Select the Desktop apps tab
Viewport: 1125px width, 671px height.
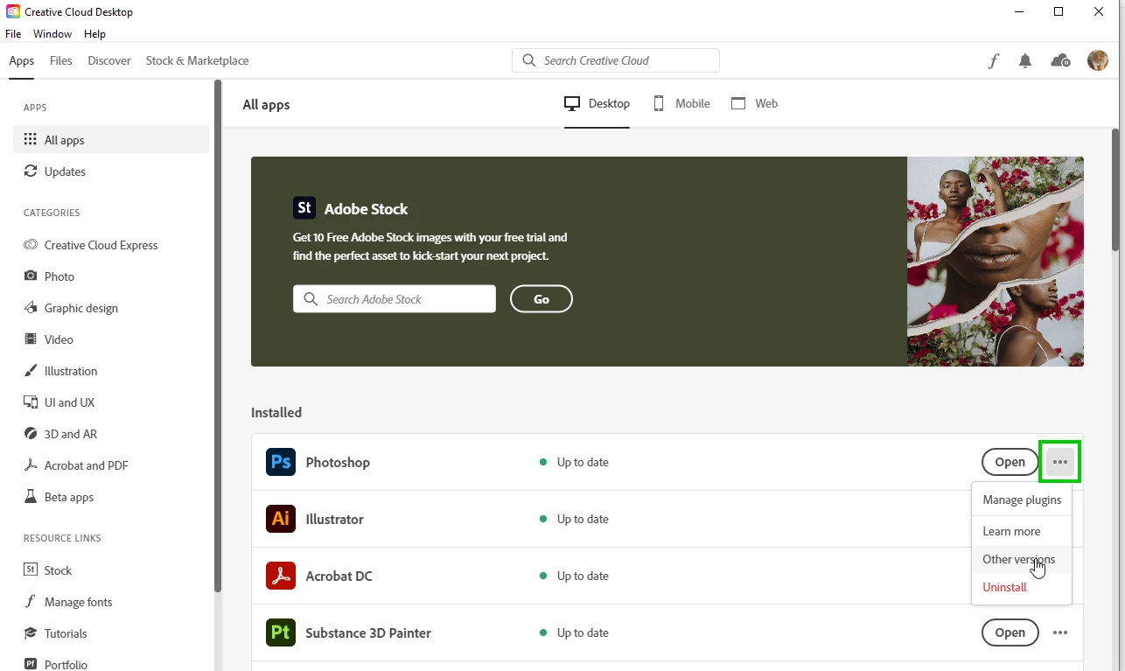(x=597, y=103)
